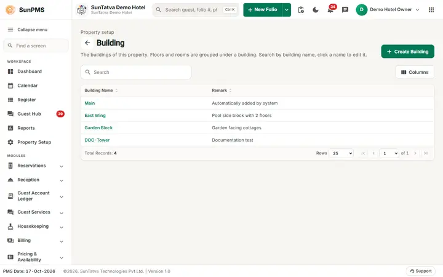Go to first page arrow

coord(363,153)
